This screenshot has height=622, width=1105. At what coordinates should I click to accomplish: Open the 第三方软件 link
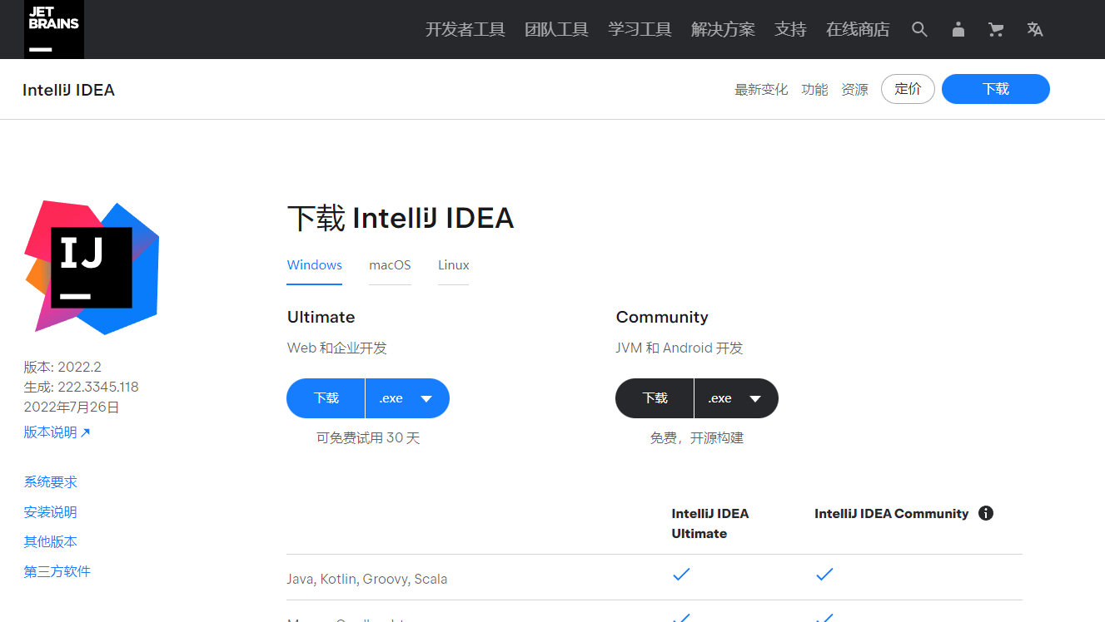57,571
